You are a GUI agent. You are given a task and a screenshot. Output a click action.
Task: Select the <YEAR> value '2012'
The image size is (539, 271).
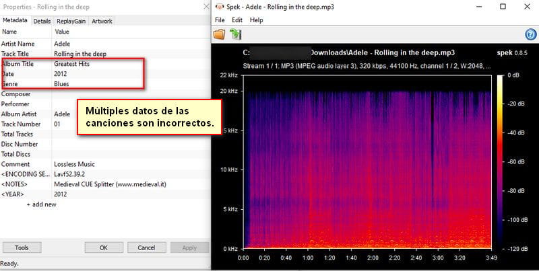pos(60,194)
